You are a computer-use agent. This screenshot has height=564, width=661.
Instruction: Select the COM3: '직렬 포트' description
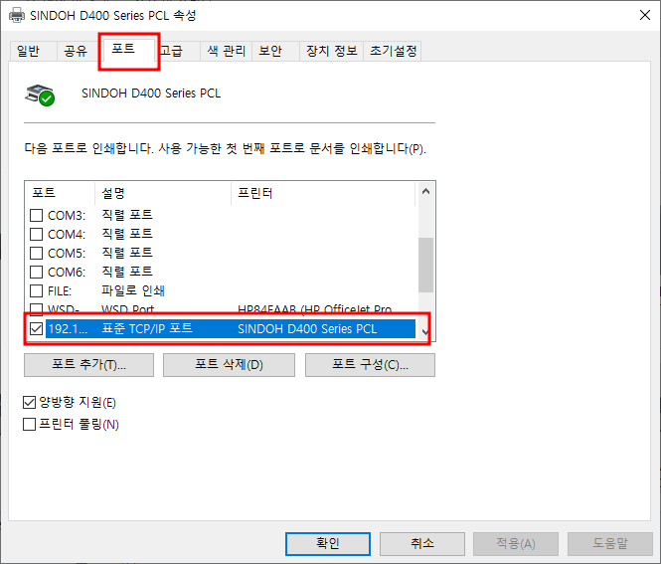(127, 215)
